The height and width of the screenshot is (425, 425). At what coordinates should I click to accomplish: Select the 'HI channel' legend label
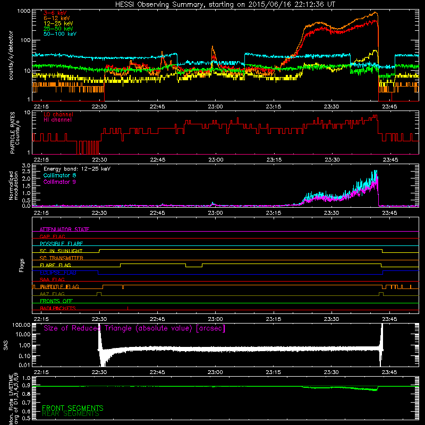click(x=57, y=120)
